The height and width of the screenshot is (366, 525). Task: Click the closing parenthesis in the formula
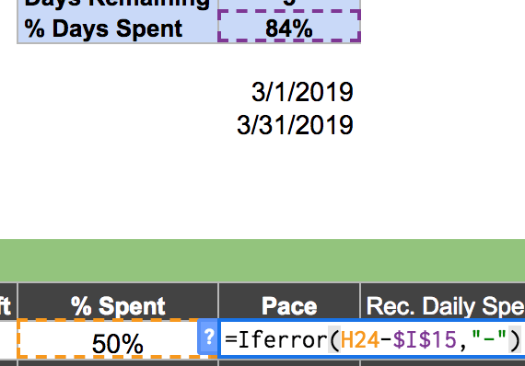click(515, 339)
